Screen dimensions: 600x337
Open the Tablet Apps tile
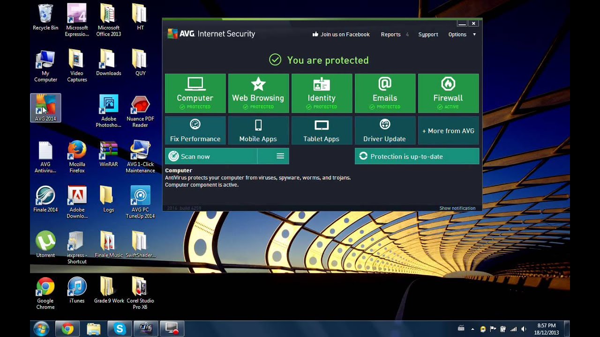[322, 130]
